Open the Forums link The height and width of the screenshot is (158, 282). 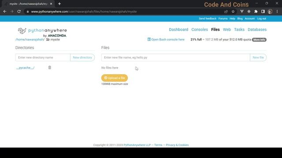[223, 18]
